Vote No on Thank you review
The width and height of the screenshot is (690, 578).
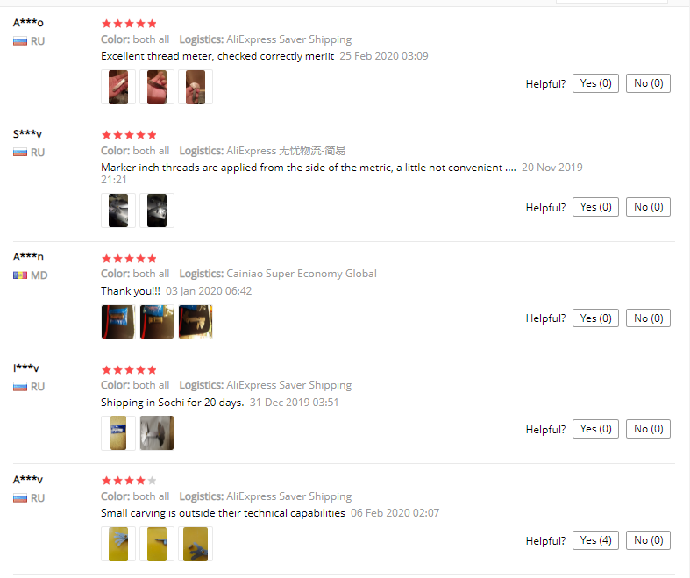coord(648,318)
